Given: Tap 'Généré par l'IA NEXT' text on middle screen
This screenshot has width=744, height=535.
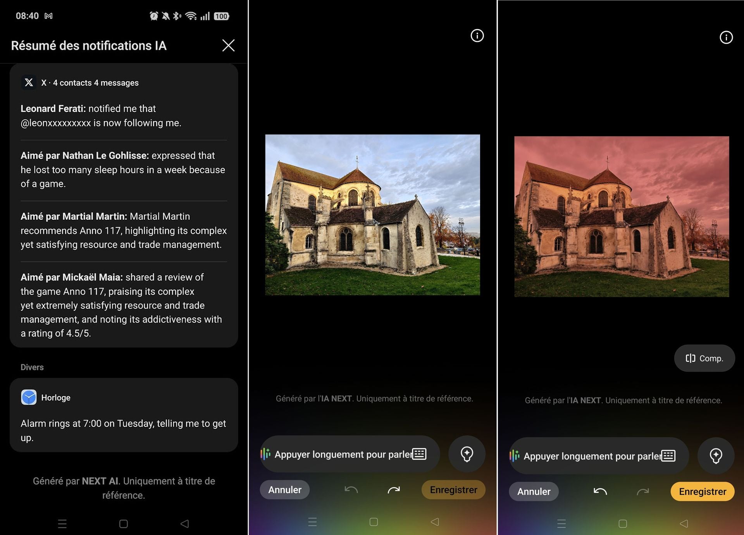Looking at the screenshot, I should point(374,398).
